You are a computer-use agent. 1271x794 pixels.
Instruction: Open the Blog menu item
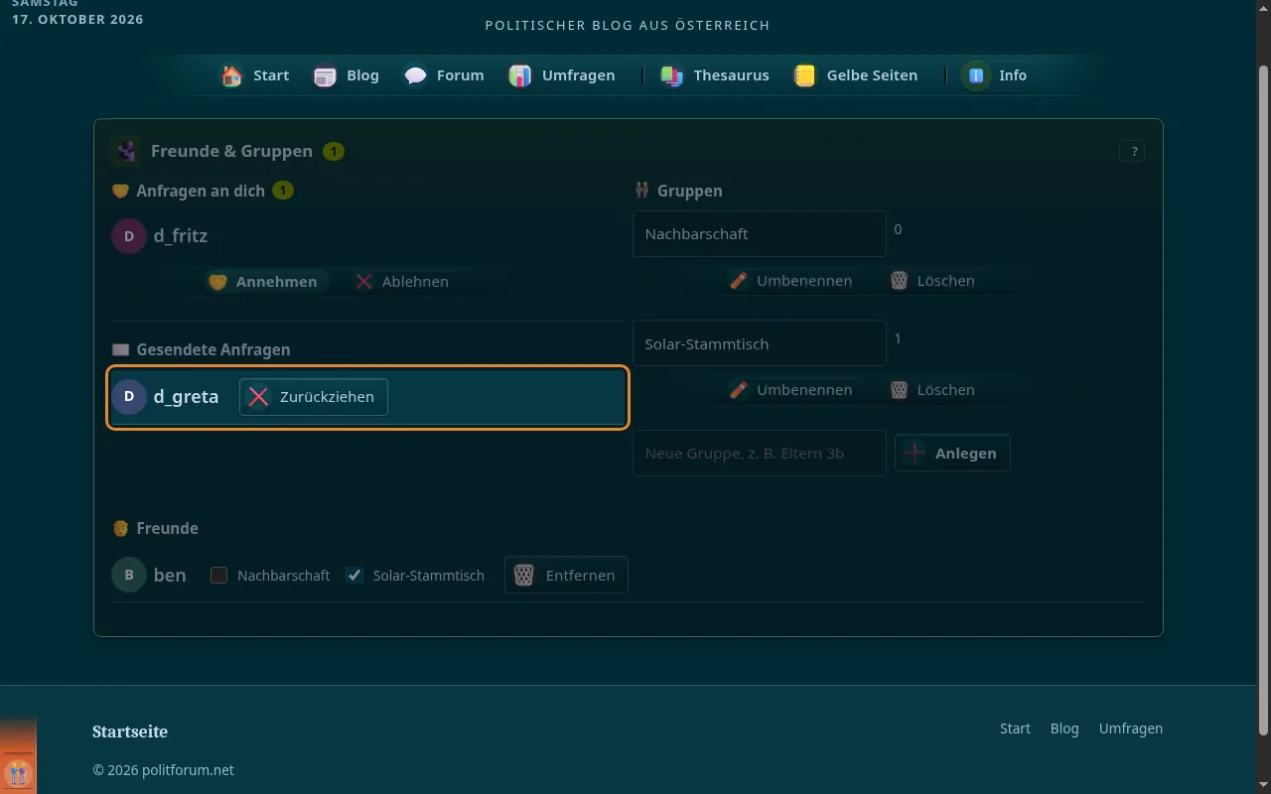346,75
